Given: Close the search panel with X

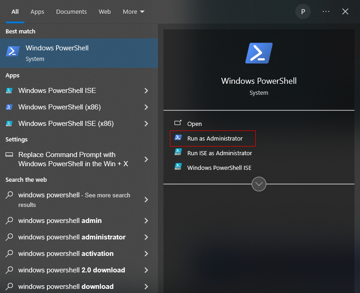Looking at the screenshot, I should (345, 11).
